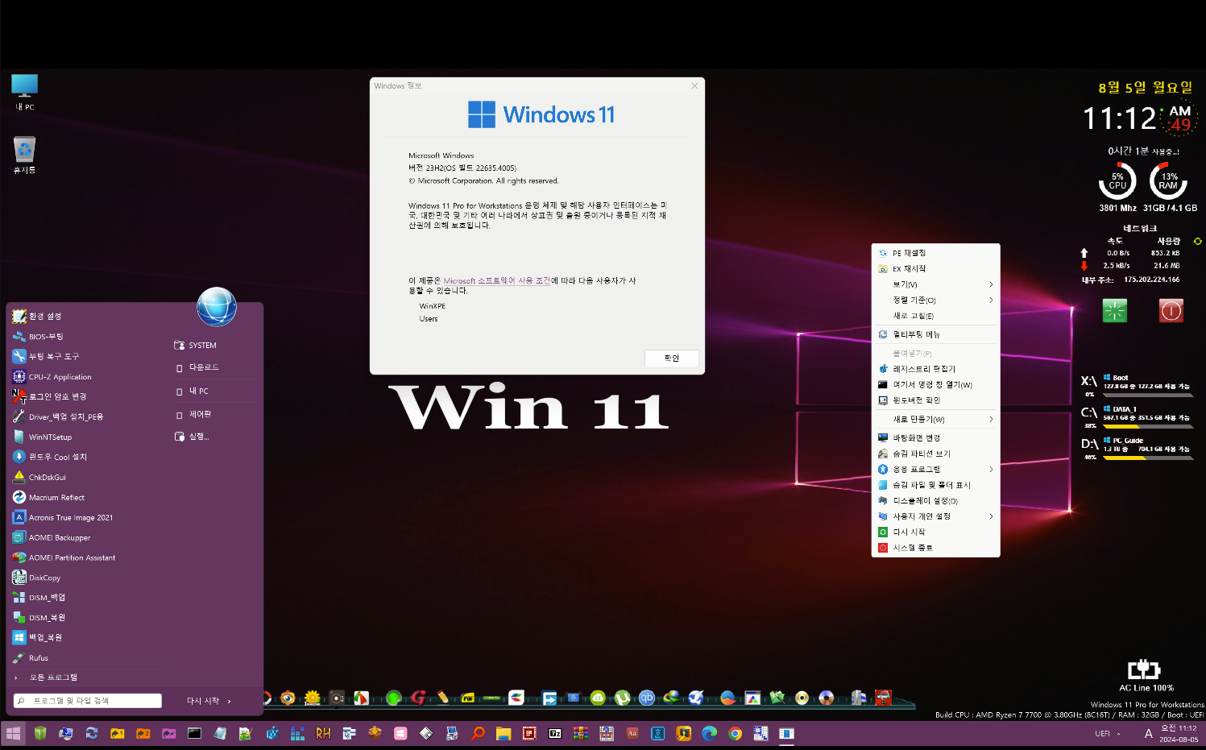The width and height of the screenshot is (1206, 750).
Task: Select 바탕화면 변경 menu item
Action: coord(935,437)
